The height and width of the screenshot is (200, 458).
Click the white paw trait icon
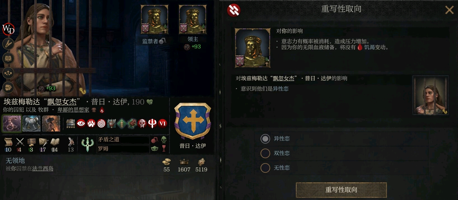91,123
